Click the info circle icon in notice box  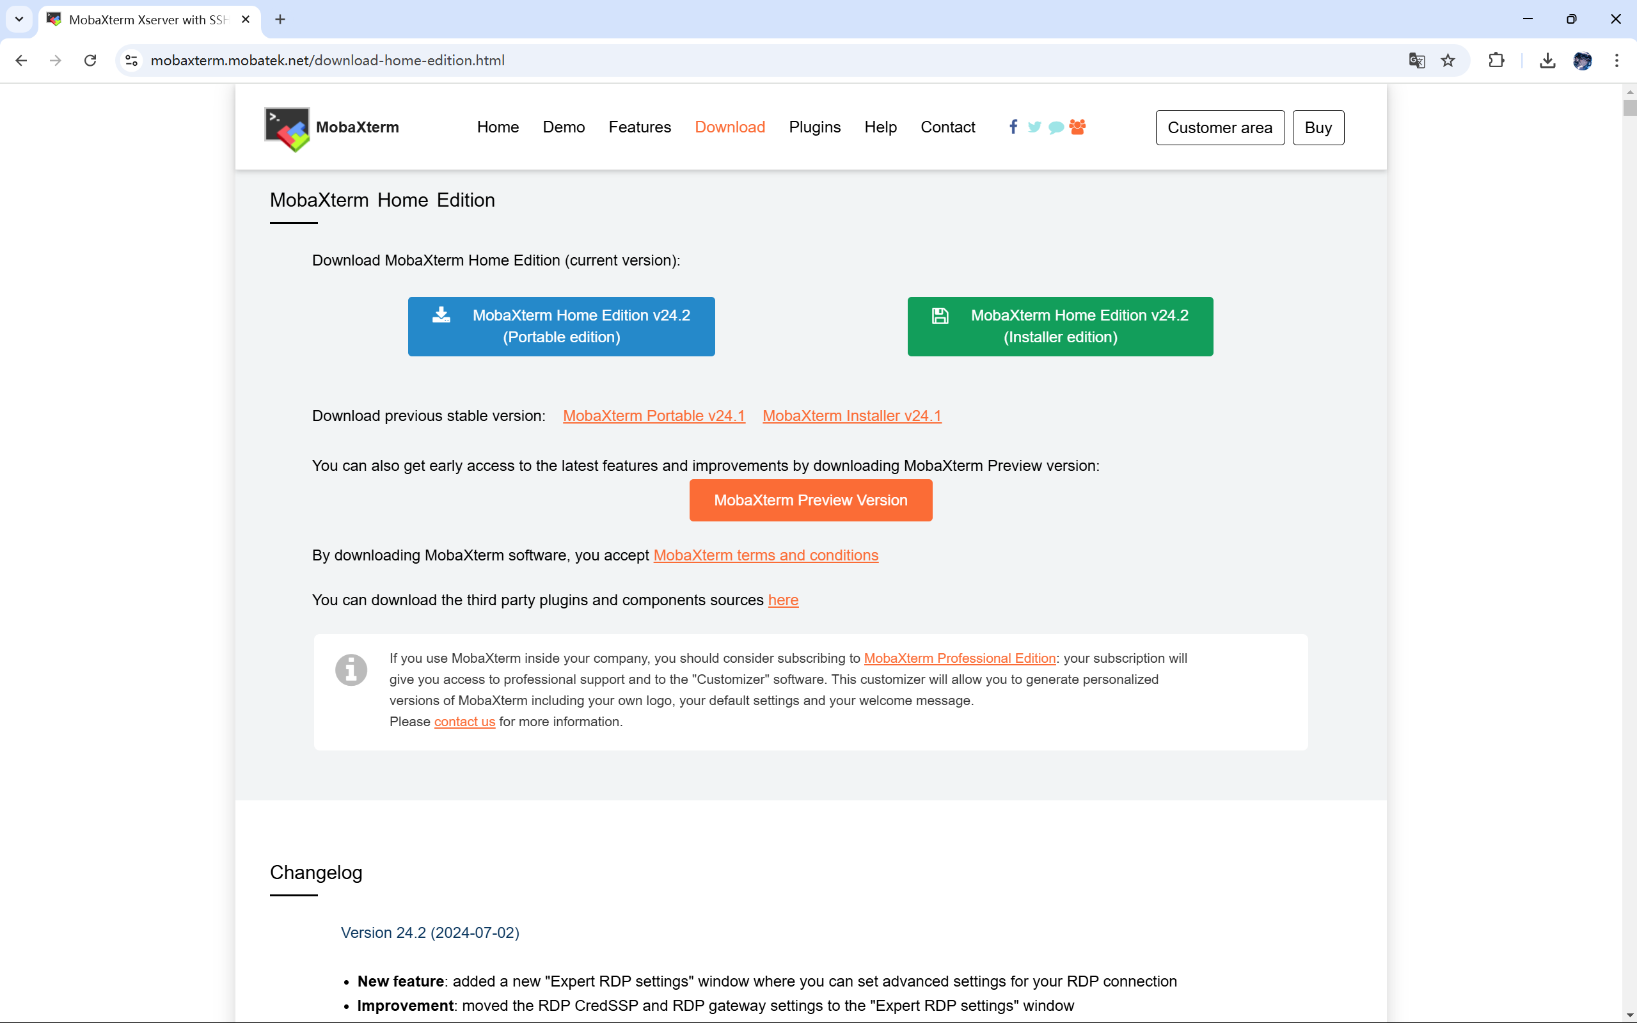[351, 670]
